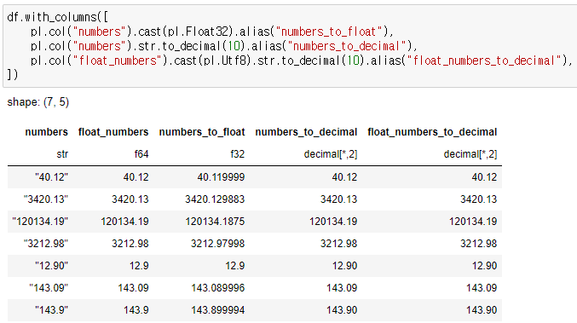Select cell "40.12" in numbers column
The width and height of the screenshot is (577, 323).
point(51,177)
